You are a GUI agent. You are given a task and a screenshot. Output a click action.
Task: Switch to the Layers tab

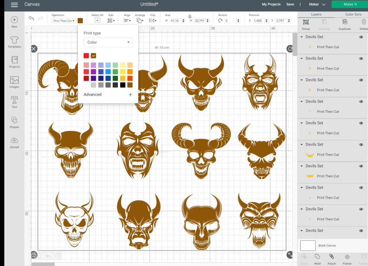(x=316, y=14)
